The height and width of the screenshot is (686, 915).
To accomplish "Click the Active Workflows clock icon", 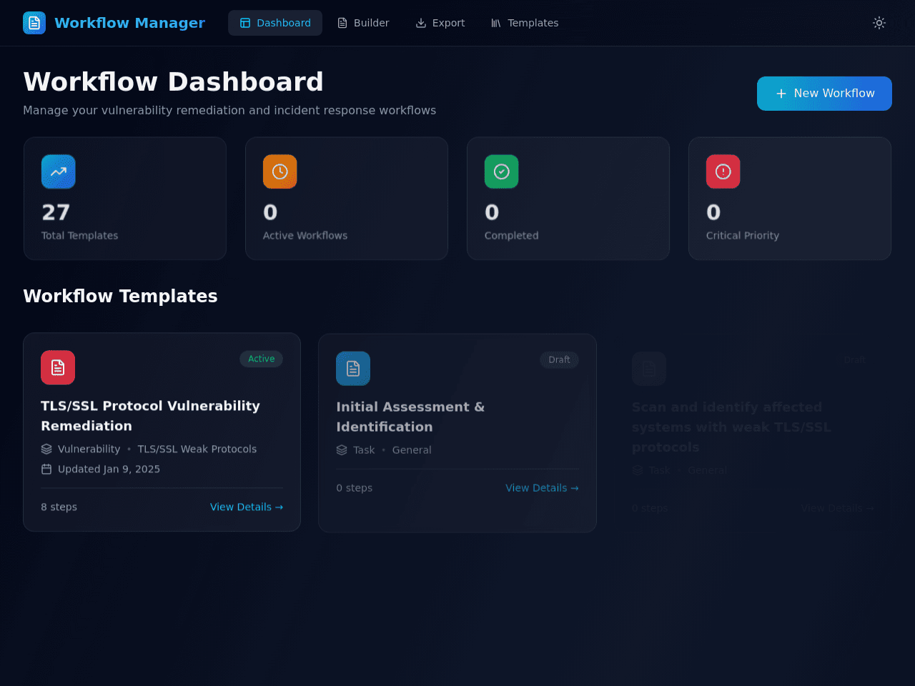I will point(280,171).
